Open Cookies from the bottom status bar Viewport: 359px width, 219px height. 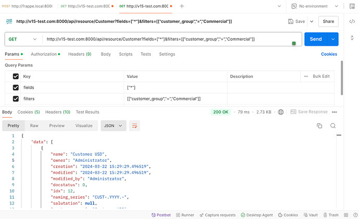288,215
